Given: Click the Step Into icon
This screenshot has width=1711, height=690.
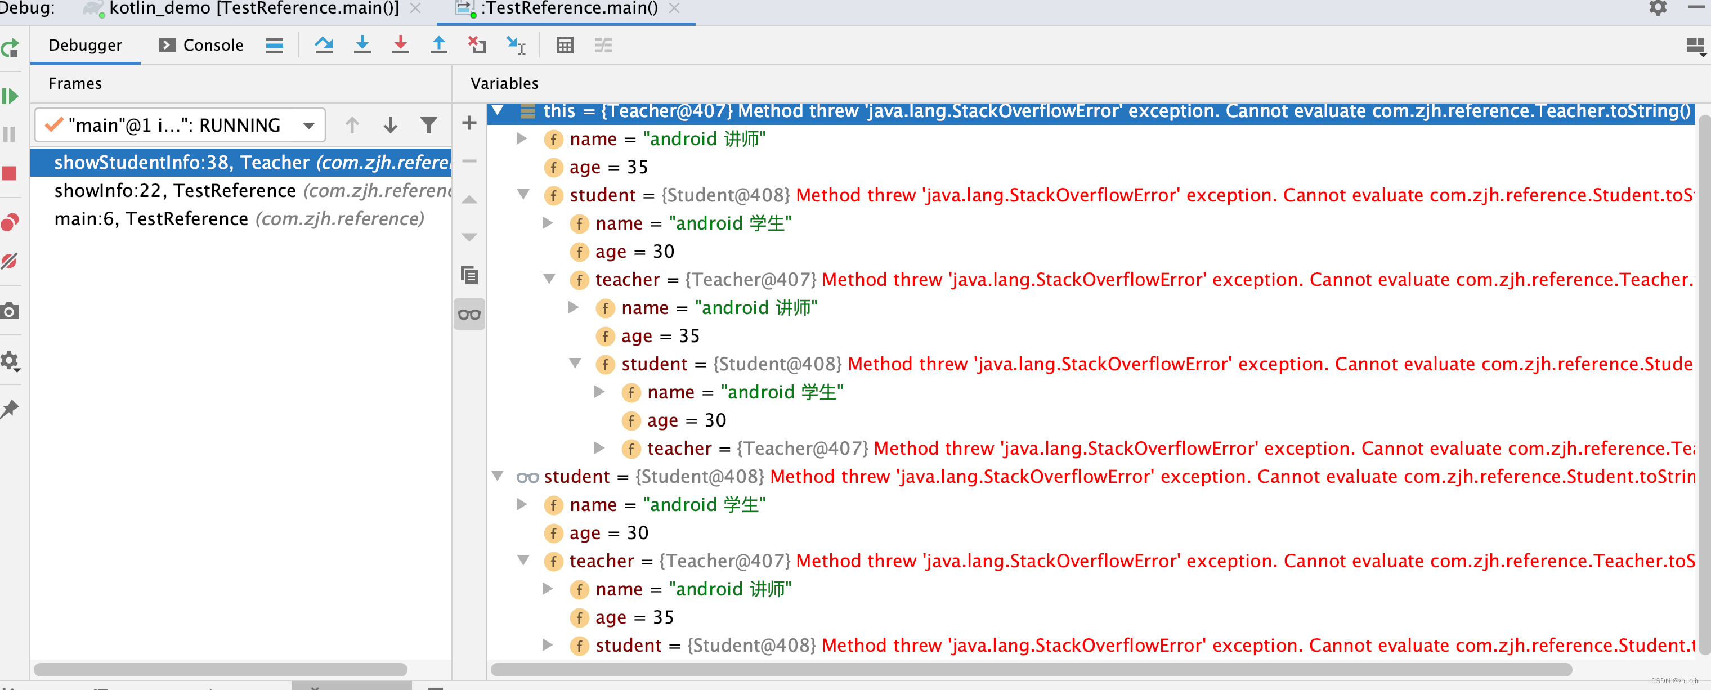Looking at the screenshot, I should click(362, 45).
